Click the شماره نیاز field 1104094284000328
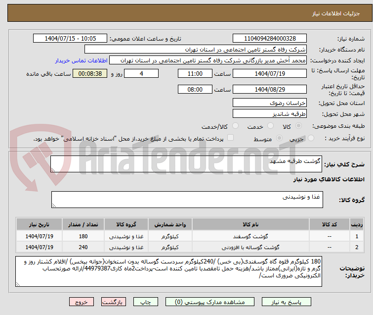 click(270, 39)
